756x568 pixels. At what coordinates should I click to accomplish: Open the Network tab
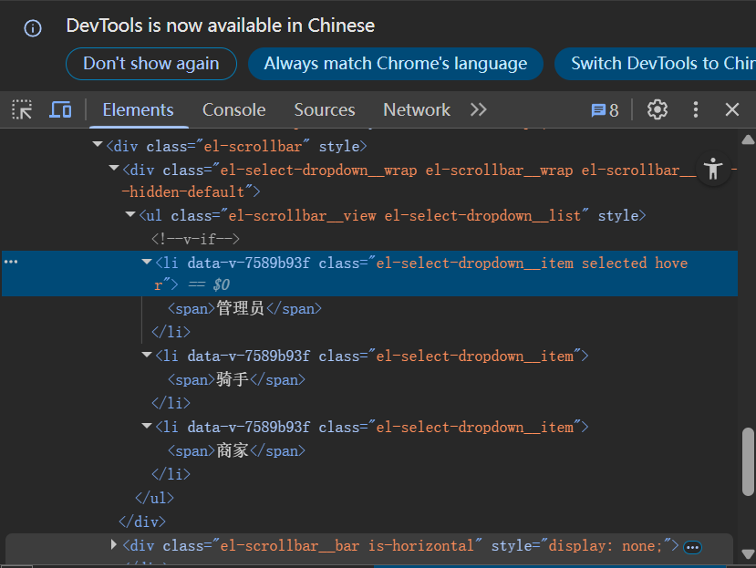coord(417,110)
